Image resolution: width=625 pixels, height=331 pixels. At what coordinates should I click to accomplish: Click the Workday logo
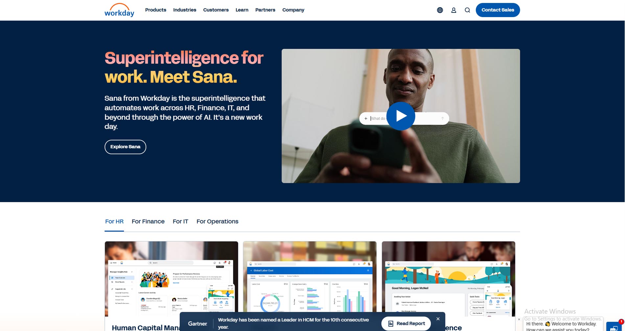(x=119, y=10)
